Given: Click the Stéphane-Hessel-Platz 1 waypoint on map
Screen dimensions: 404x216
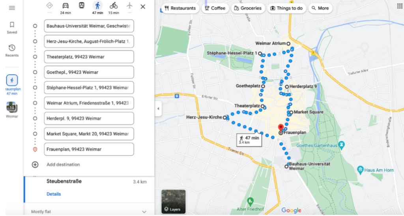Looking at the screenshot, I should [x=260, y=54].
